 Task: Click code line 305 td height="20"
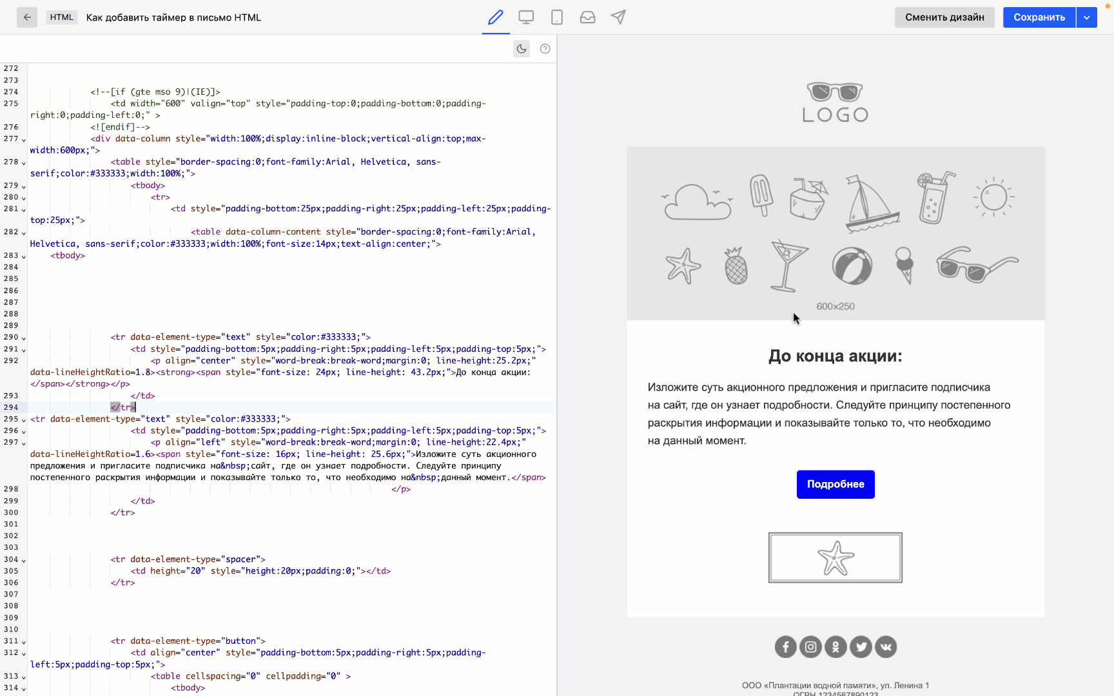coord(260,571)
